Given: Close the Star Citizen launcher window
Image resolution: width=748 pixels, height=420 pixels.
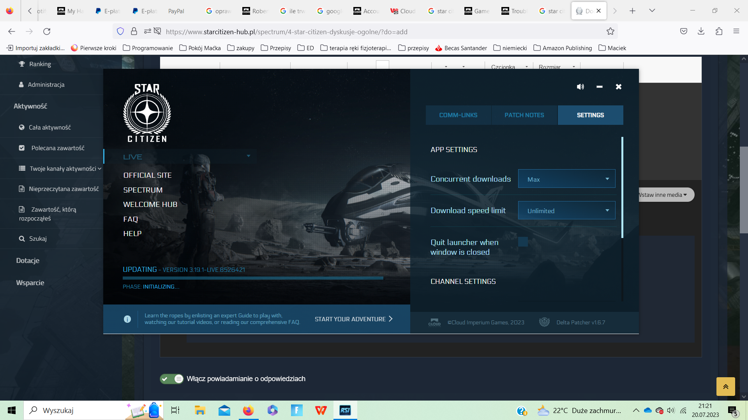Looking at the screenshot, I should click(619, 87).
